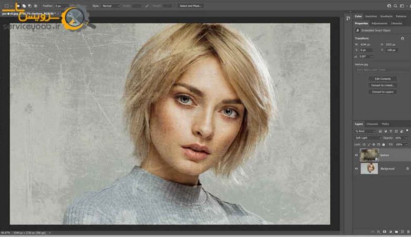This screenshot has width=411, height=237.
Task: Switch to the Adjustments tab
Action: (x=379, y=23)
